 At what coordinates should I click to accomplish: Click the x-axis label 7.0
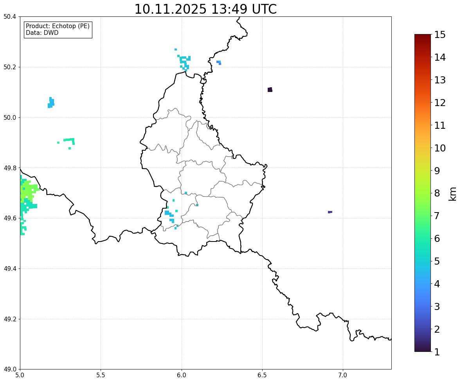coord(343,375)
